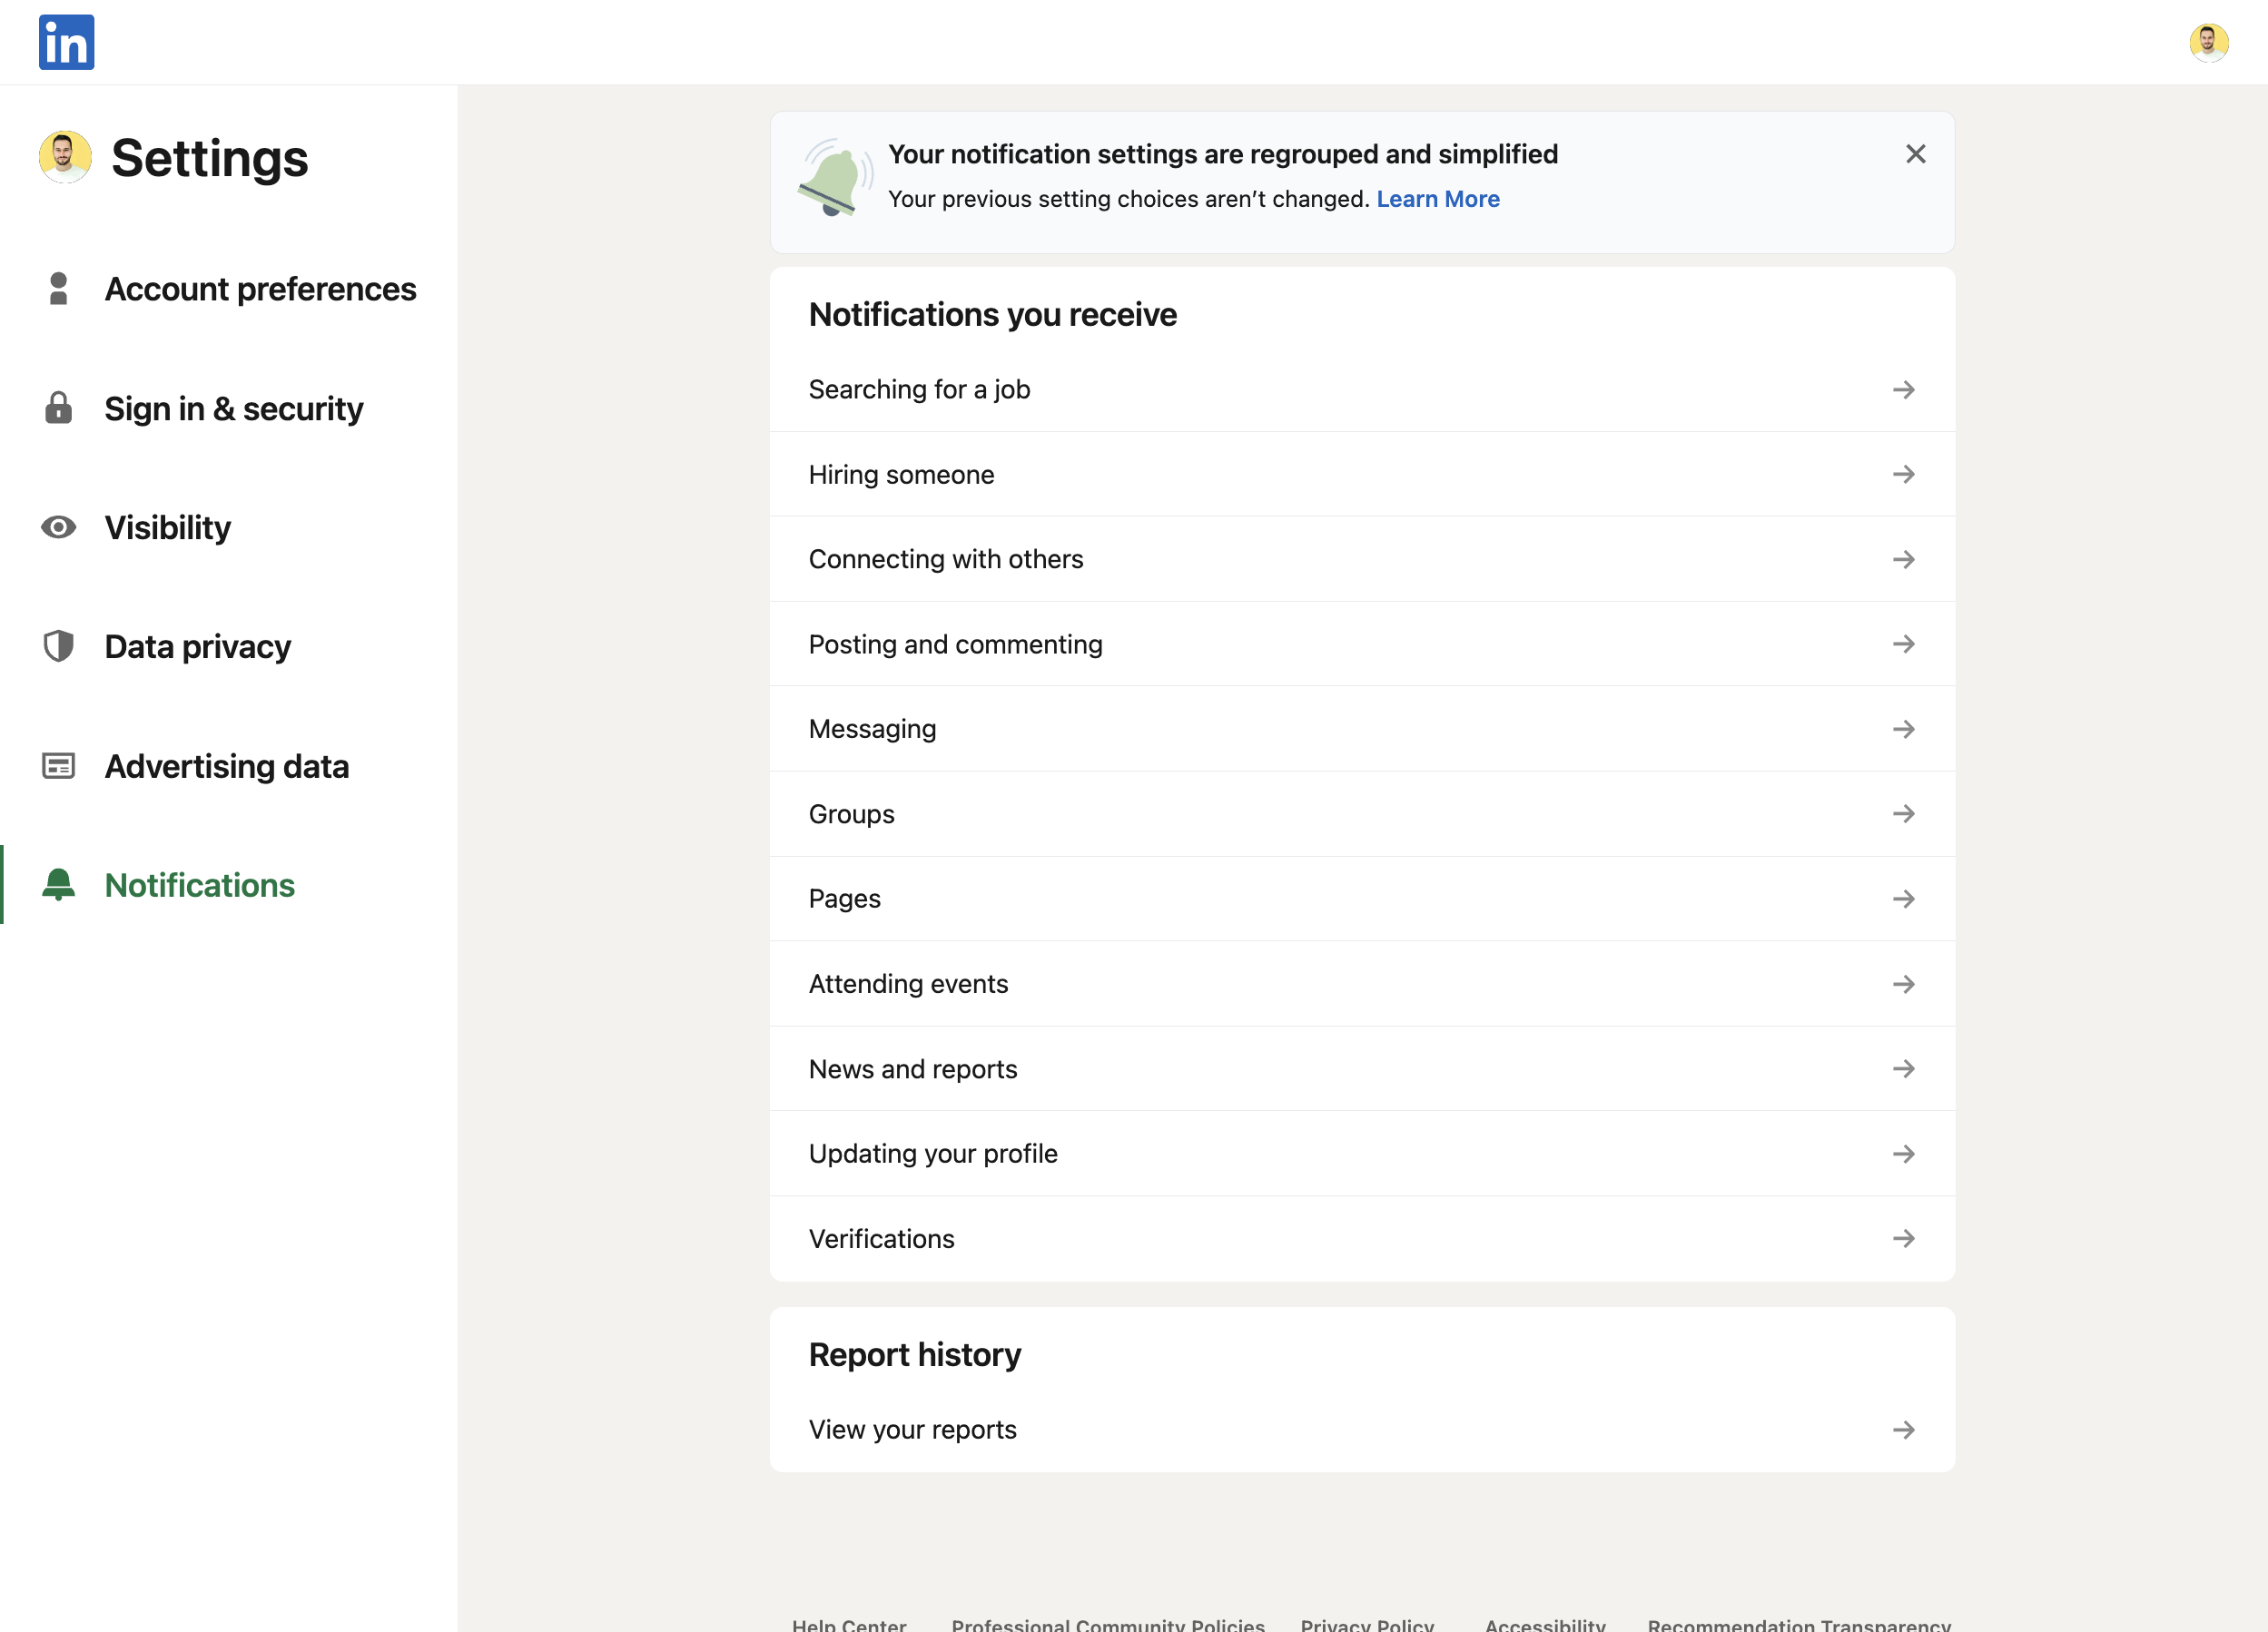Click the Notifications bell icon in sidebar
Image resolution: width=2268 pixels, height=1632 pixels.
click(58, 885)
